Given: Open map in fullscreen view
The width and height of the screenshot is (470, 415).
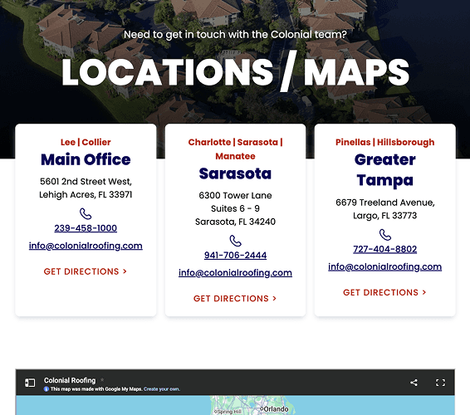Looking at the screenshot, I should coord(440,383).
